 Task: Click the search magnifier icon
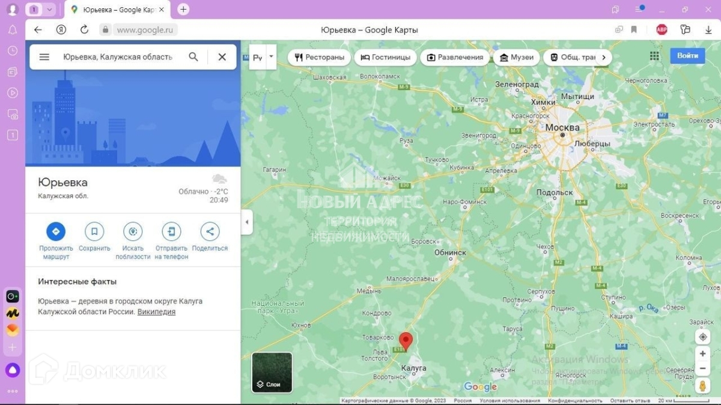pyautogui.click(x=193, y=57)
